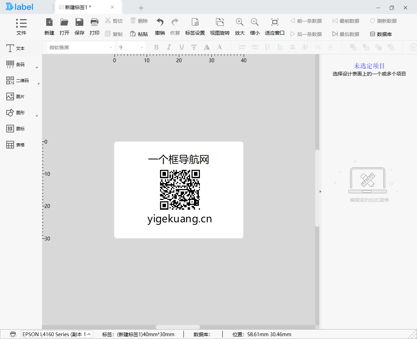Redo action with 恢复
This screenshot has height=339, width=417.
pos(175,27)
